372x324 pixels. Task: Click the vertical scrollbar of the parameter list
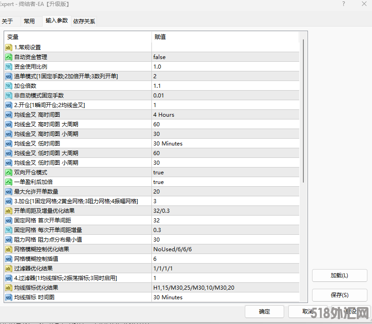click(303, 110)
